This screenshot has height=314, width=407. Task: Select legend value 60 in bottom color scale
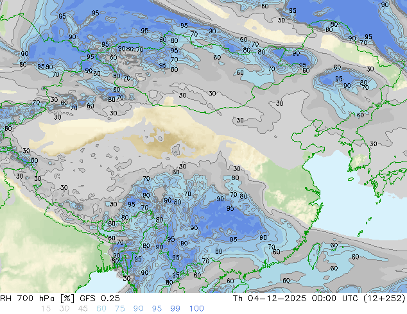(101, 309)
